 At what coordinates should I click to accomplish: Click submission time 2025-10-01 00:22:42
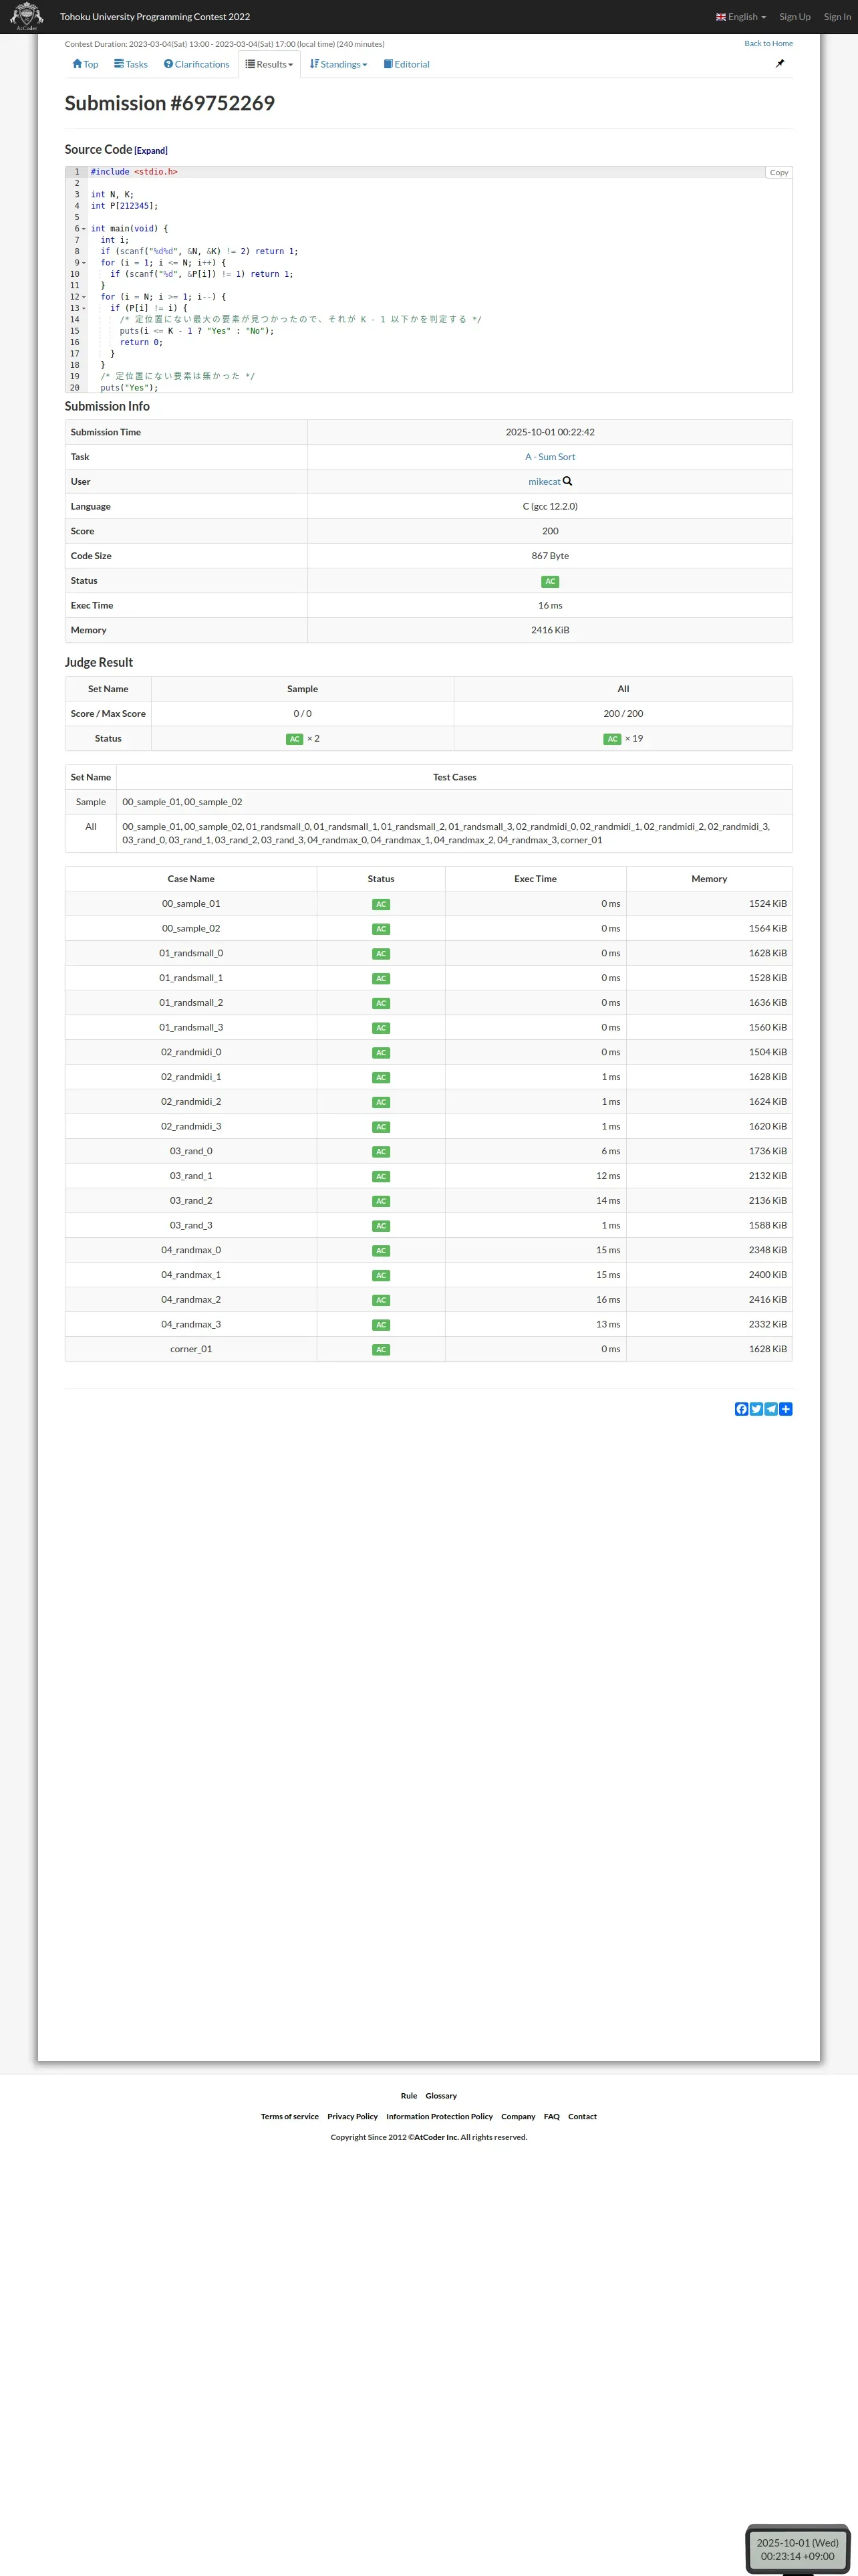tap(551, 432)
